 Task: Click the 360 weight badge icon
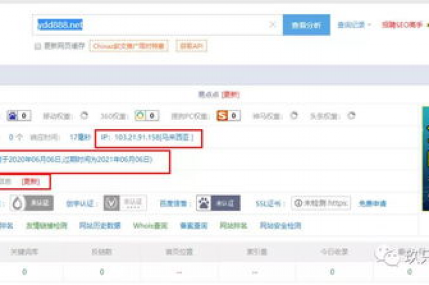(x=147, y=116)
